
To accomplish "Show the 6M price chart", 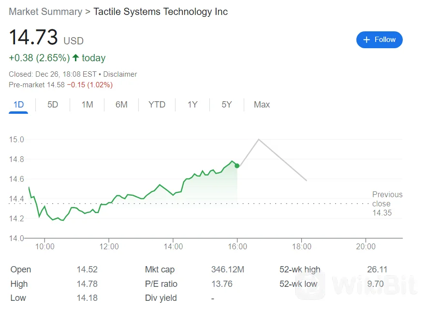I will click(x=121, y=105).
